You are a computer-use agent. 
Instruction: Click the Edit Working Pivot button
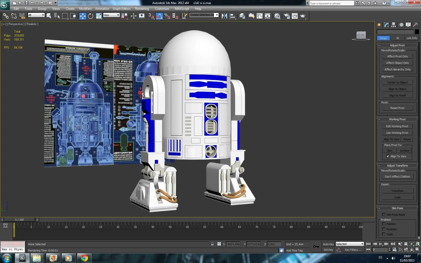[x=397, y=126]
